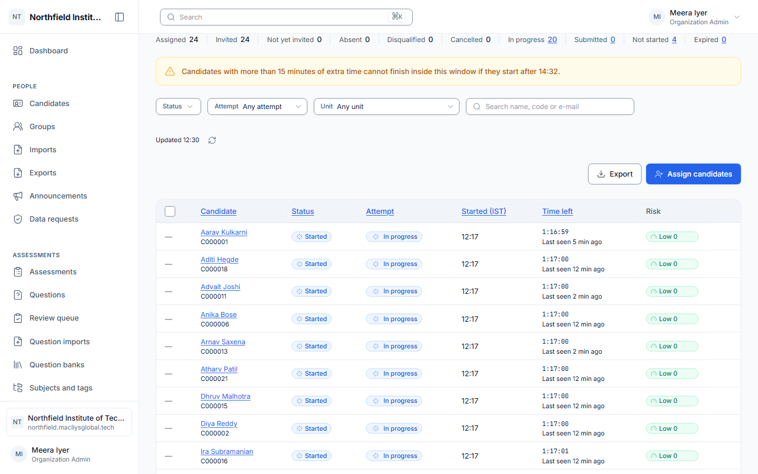This screenshot has height=474, width=758.
Task: Open candidate Aditi Hegde
Action: [219, 260]
